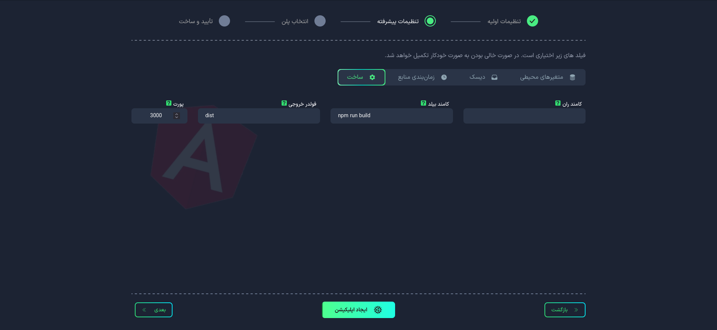Click the database icon in متغیرهای محیطی tab
717x330 pixels.
[572, 77]
